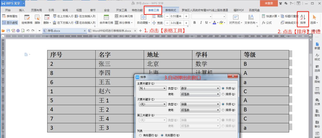Open the Word中如何进行表格排序.docx document tab

pyautogui.click(x=112, y=31)
